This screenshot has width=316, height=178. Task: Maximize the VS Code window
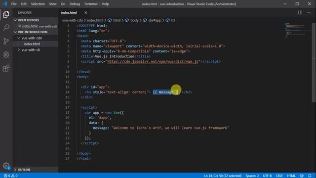tap(297, 4)
